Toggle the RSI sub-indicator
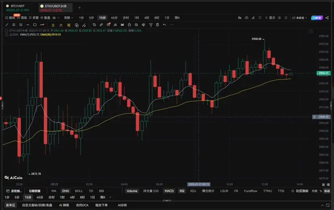334x210 pixels. pyautogui.click(x=182, y=191)
